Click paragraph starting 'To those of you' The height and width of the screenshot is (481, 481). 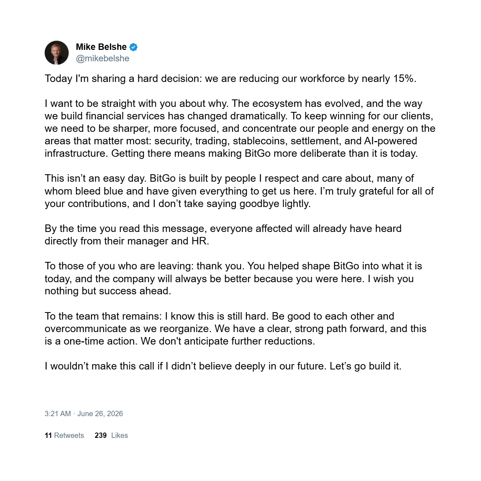coord(233,279)
